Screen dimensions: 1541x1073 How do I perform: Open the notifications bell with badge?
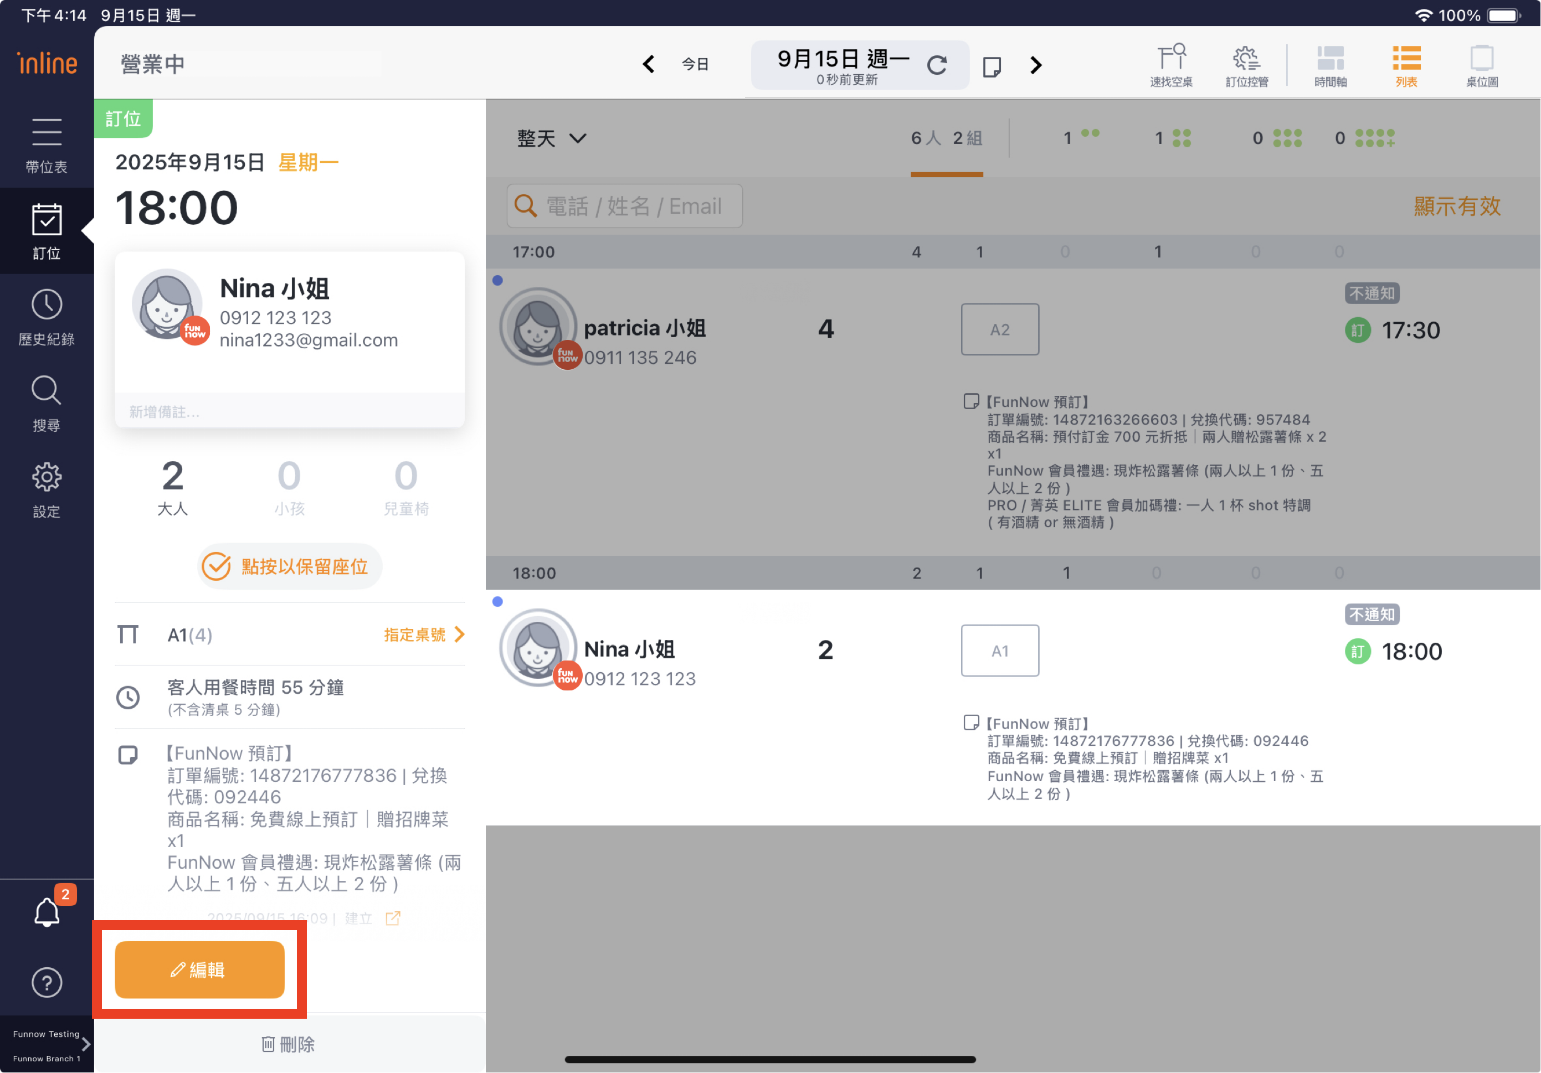click(47, 911)
